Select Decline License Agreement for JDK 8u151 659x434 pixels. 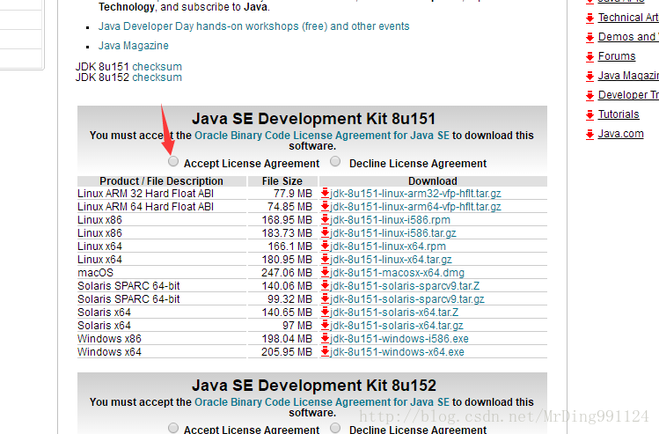[335, 161]
